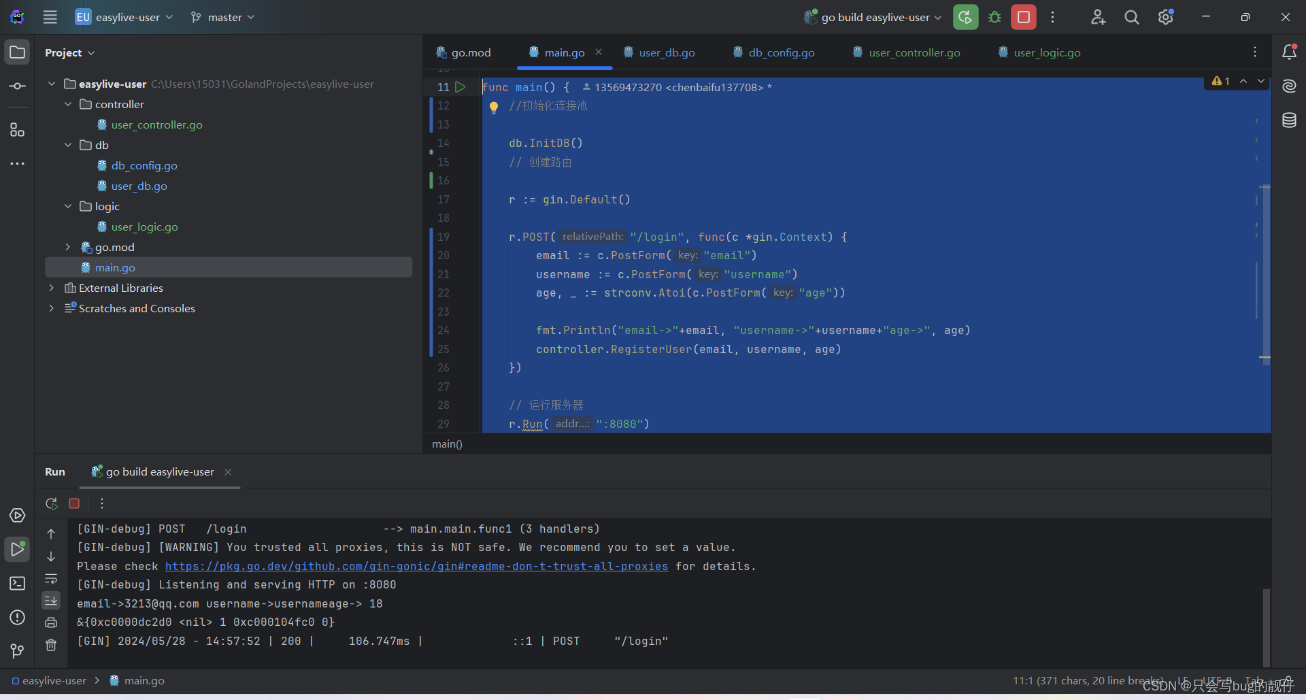Open db_config.go in project tree
This screenshot has width=1306, height=700.
click(x=144, y=165)
